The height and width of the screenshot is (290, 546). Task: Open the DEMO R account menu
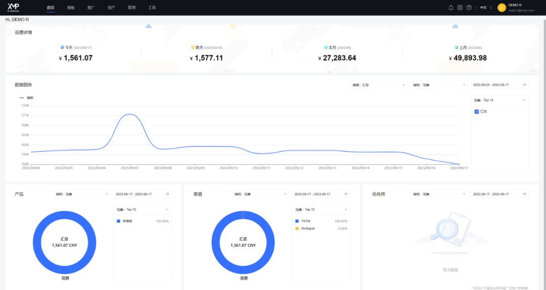point(515,5)
